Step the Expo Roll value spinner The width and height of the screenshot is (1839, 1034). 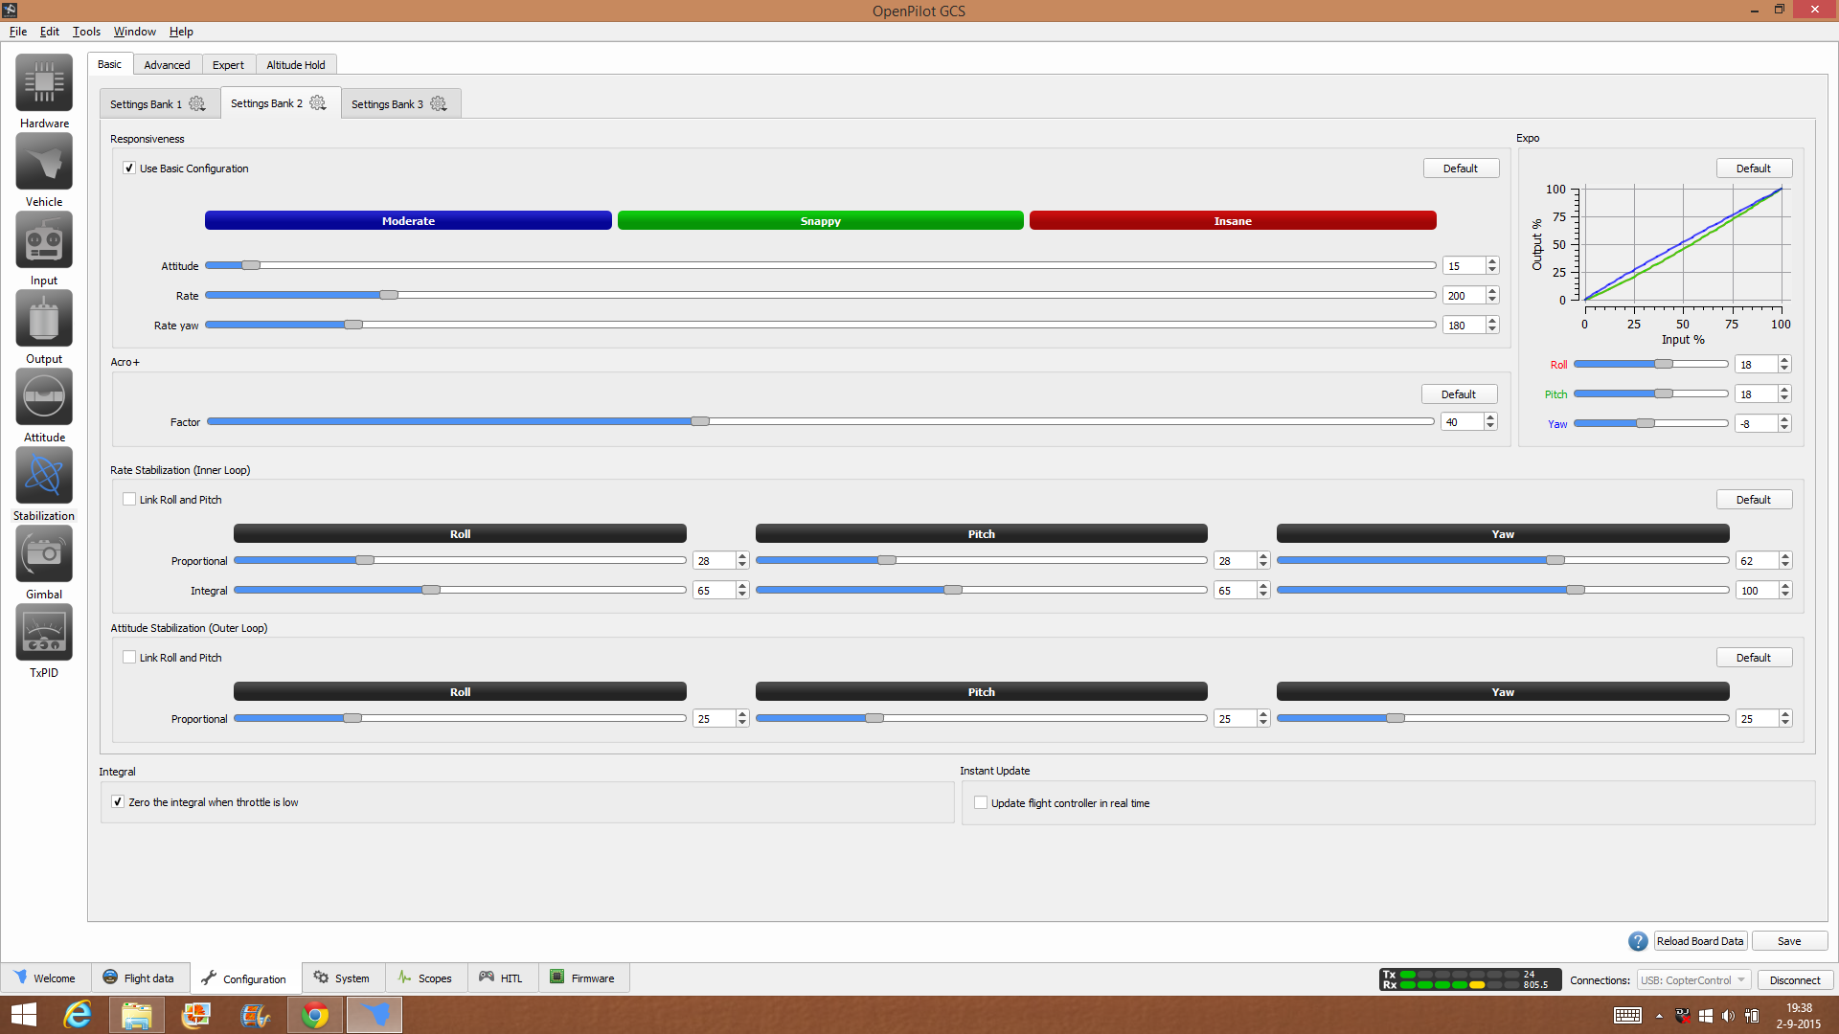click(x=1784, y=364)
